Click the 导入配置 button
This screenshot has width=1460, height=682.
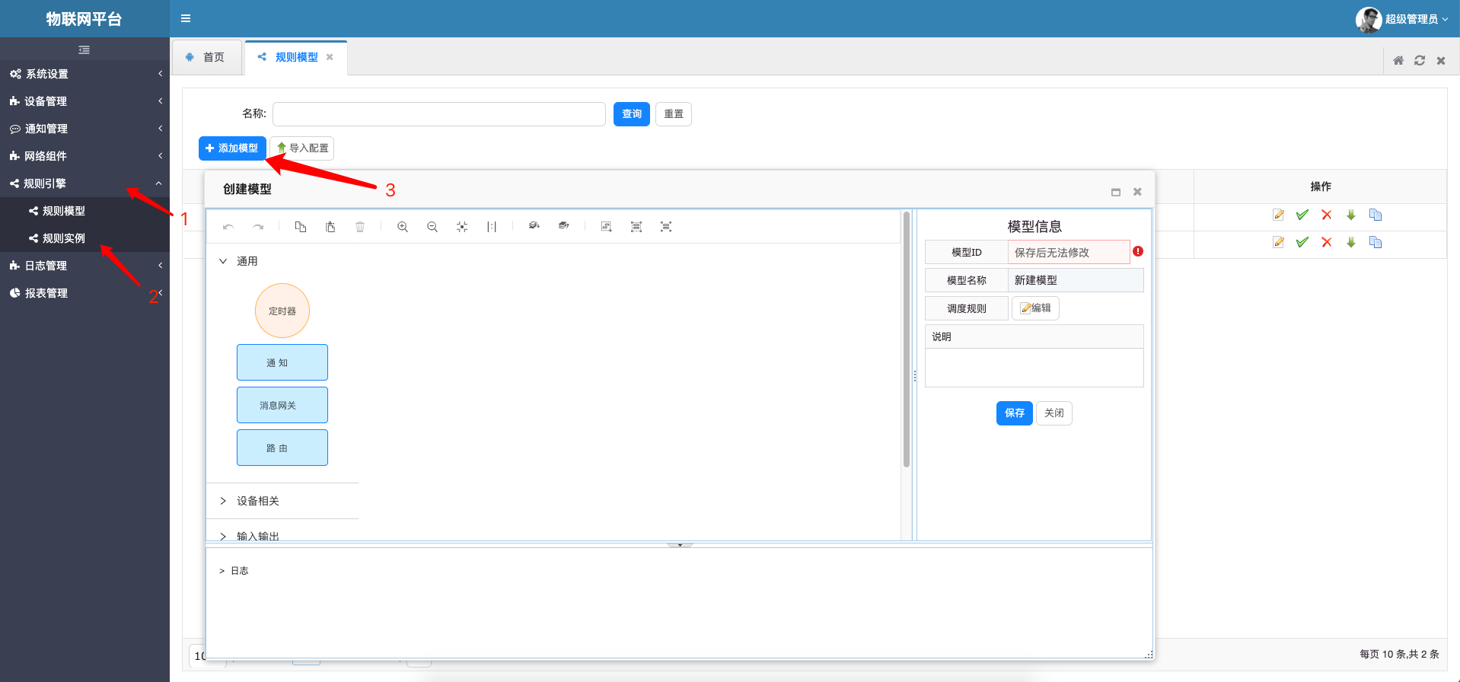coord(302,148)
